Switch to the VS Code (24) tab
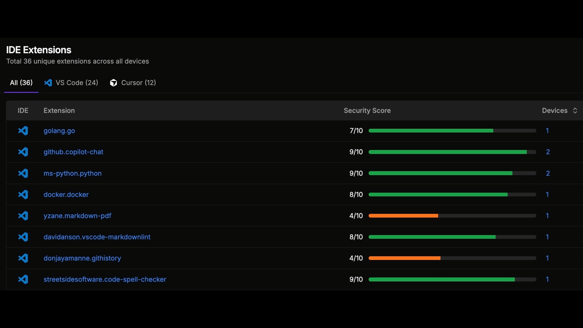 [71, 83]
